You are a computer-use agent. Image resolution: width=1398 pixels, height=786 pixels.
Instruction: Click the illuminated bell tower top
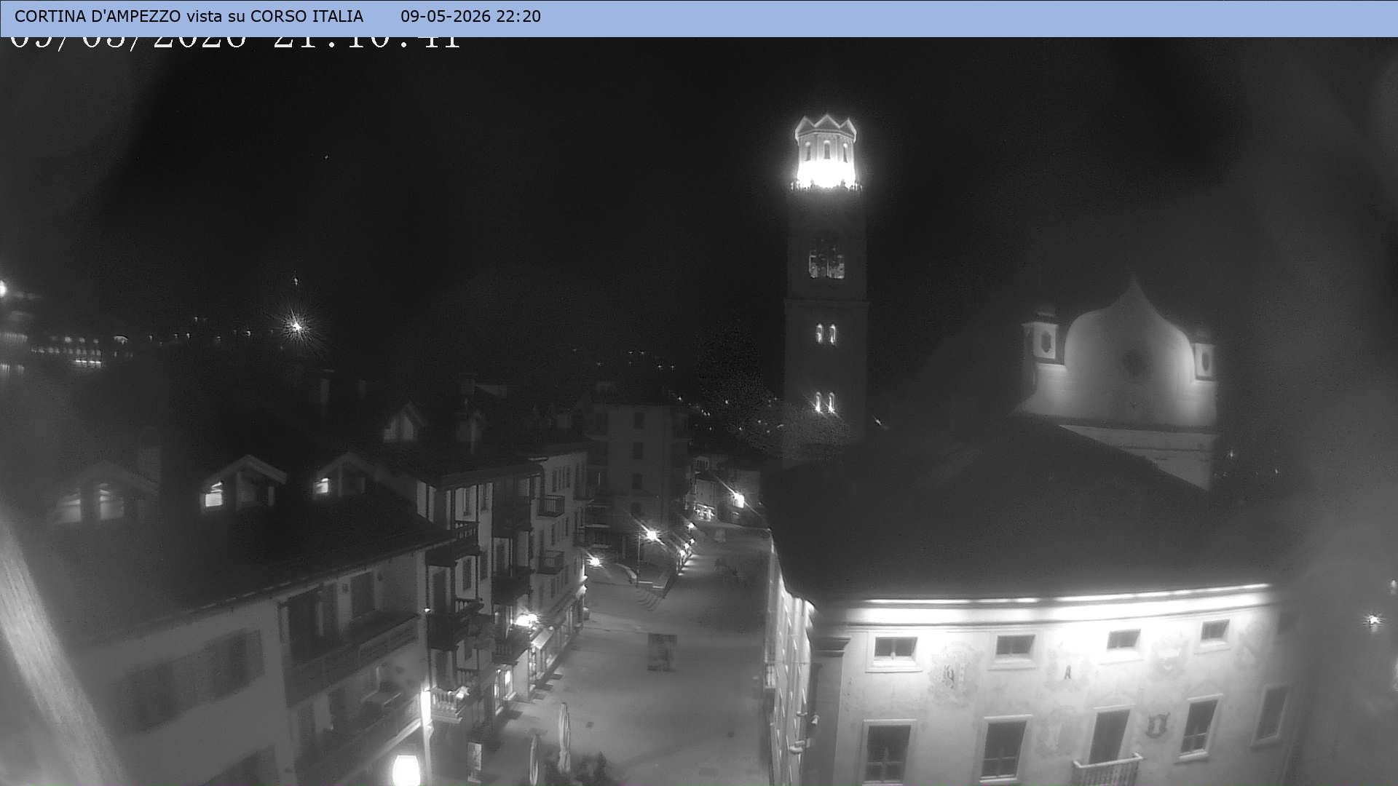coord(826,153)
